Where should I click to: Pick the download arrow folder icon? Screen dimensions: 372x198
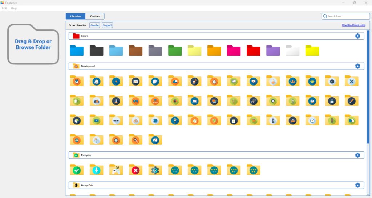(96, 170)
